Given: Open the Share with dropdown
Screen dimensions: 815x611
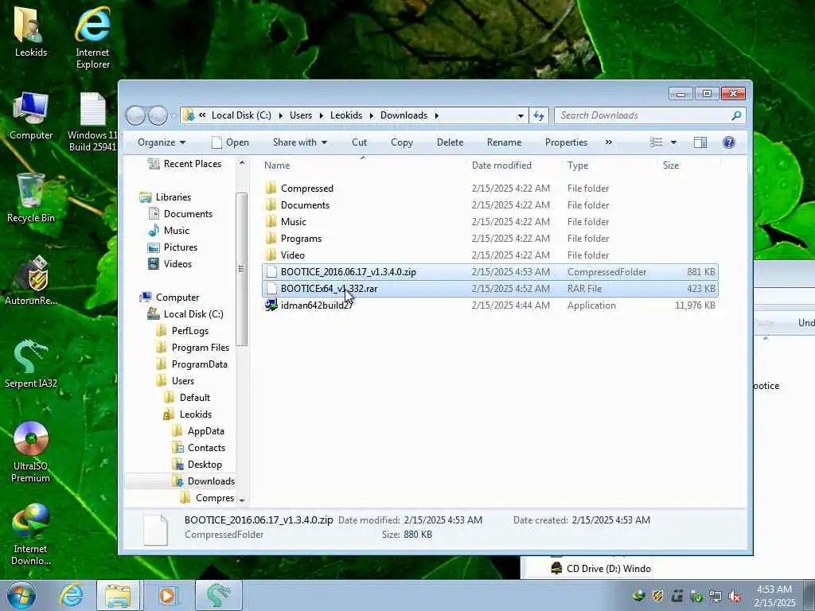Looking at the screenshot, I should pyautogui.click(x=300, y=142).
